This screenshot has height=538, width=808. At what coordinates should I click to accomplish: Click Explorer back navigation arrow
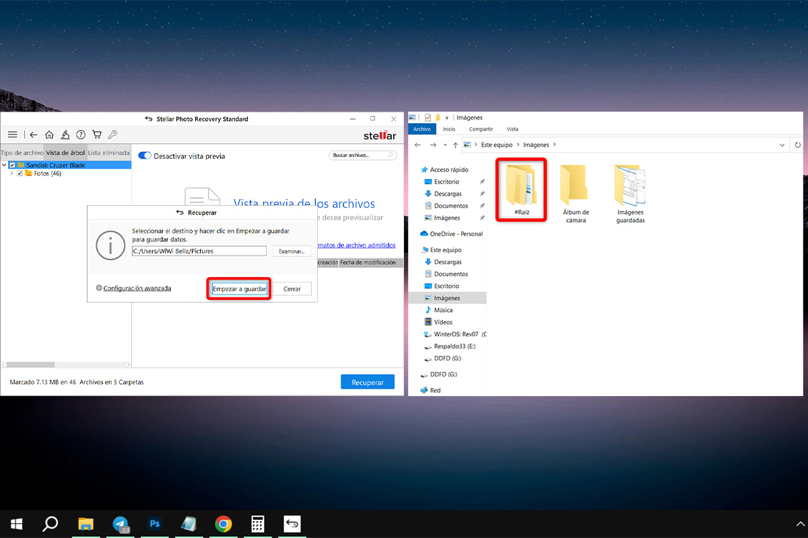[x=417, y=145]
